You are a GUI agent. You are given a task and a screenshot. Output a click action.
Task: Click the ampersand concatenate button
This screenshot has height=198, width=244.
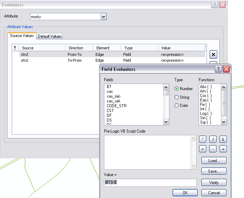click(223, 139)
